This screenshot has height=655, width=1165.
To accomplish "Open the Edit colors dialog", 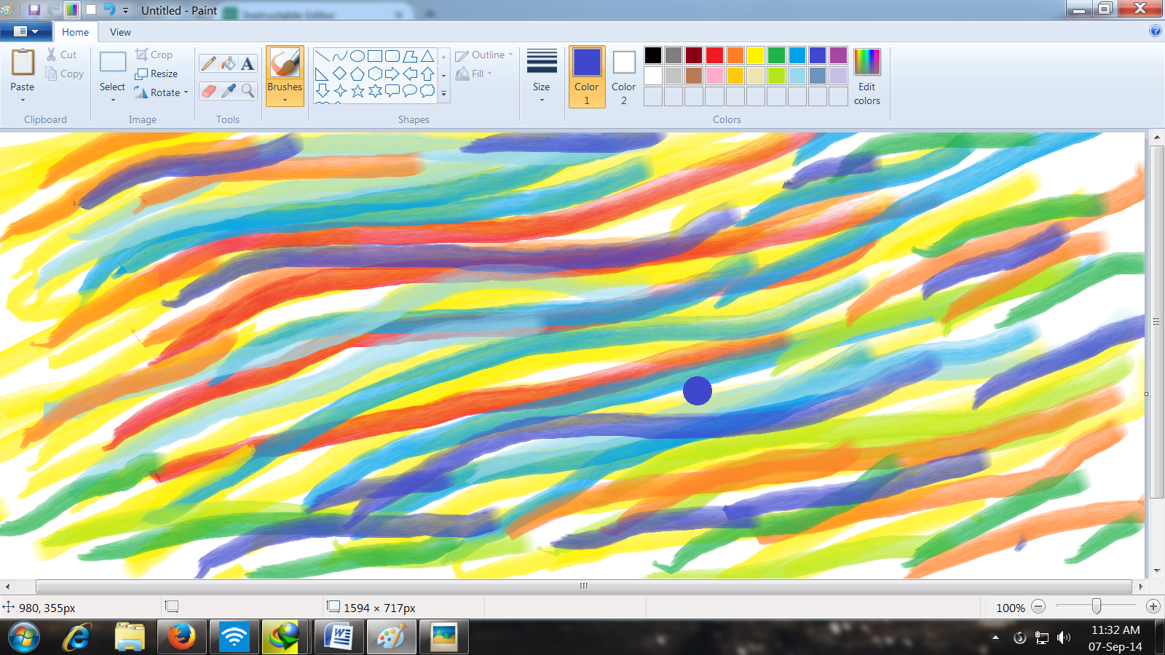I will pyautogui.click(x=867, y=76).
